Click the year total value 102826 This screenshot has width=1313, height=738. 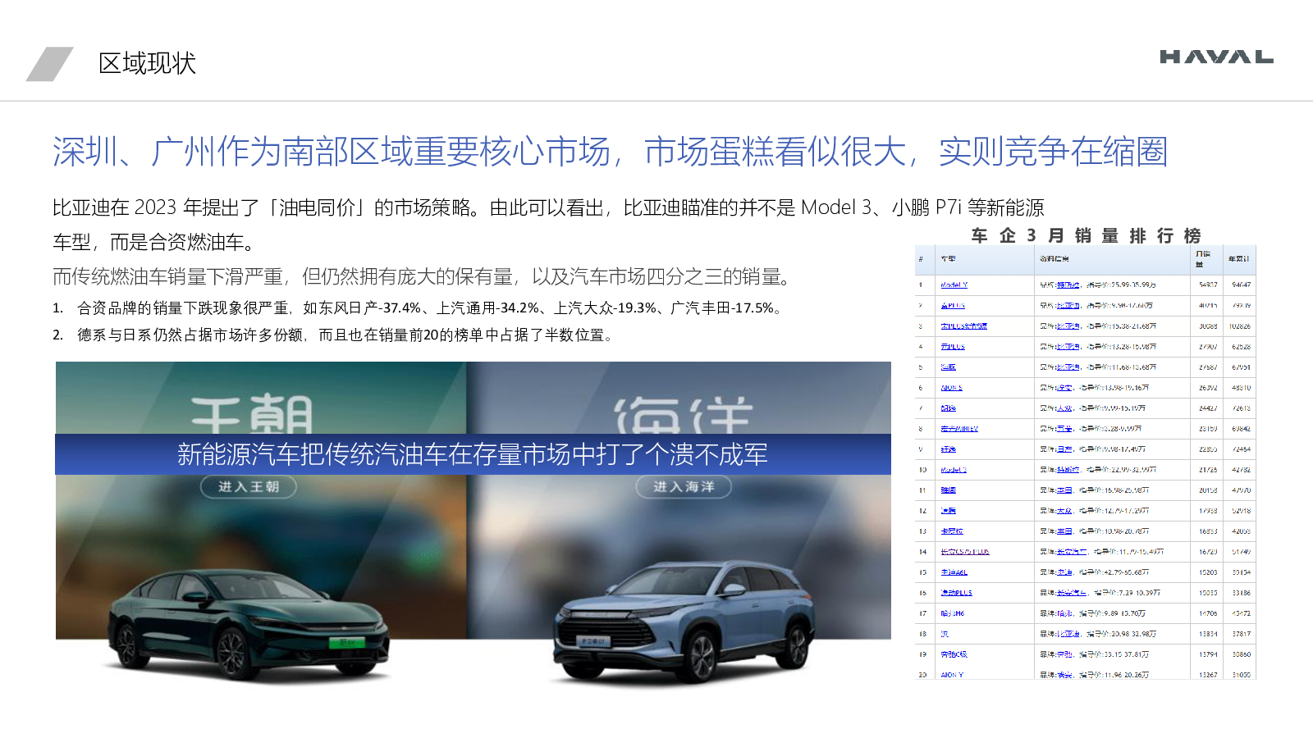tap(1239, 326)
